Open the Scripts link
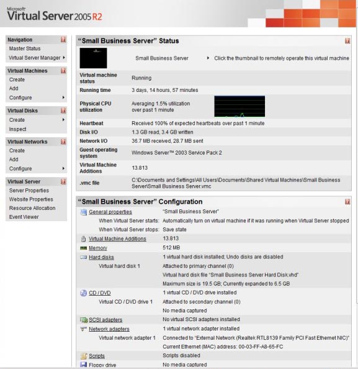The image size is (358, 369). 97,355
